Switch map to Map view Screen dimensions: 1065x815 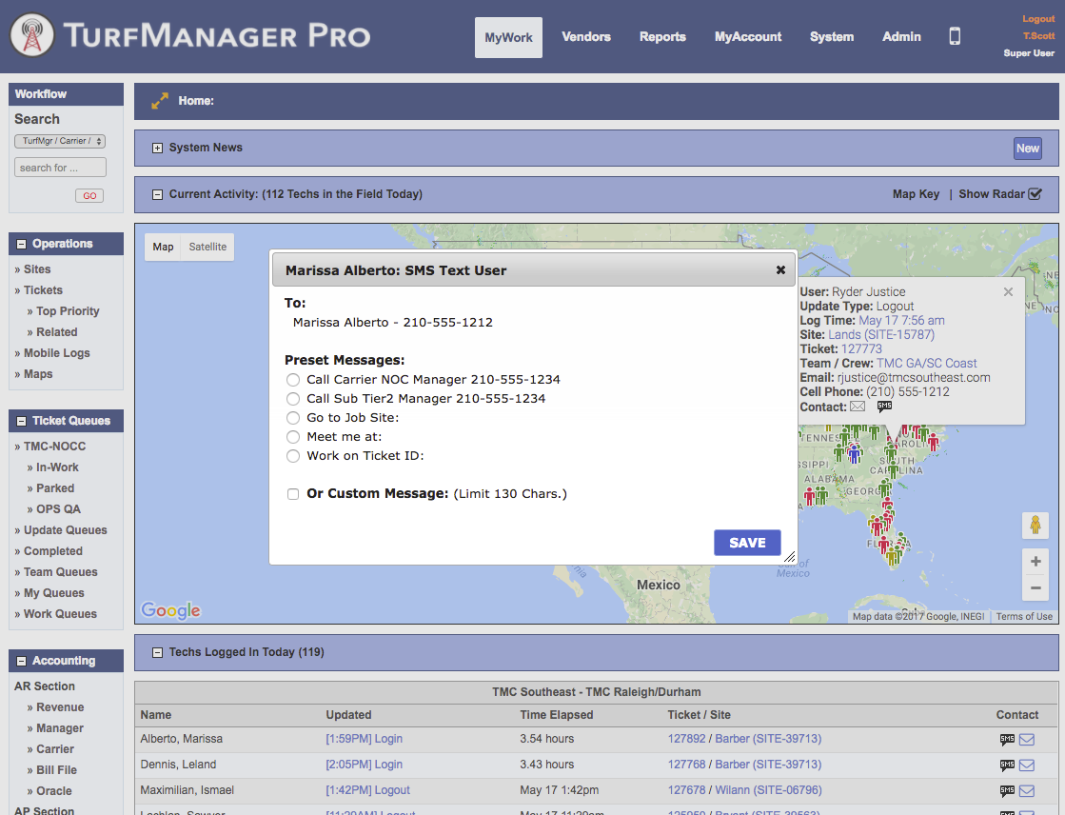(163, 247)
